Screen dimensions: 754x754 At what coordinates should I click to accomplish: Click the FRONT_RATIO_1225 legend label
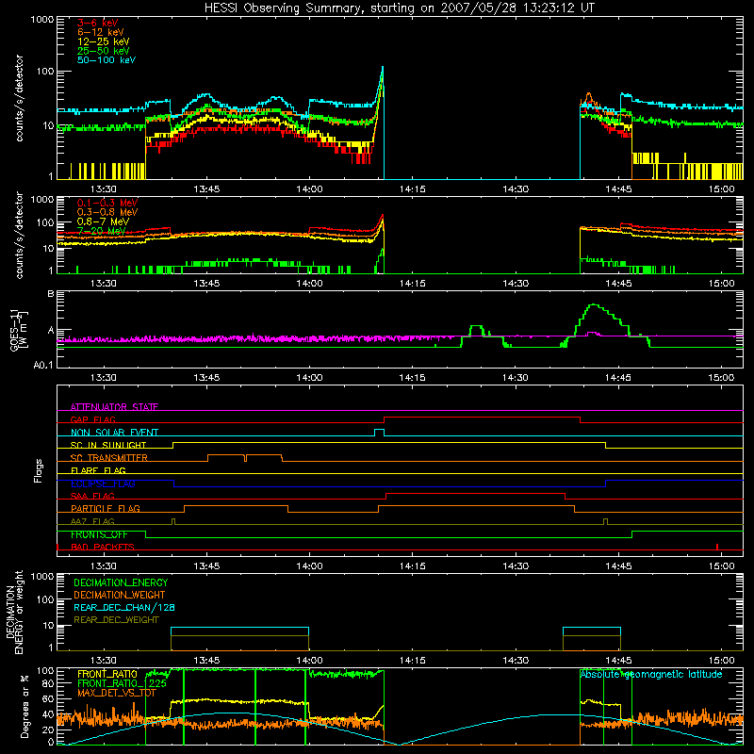tap(122, 683)
